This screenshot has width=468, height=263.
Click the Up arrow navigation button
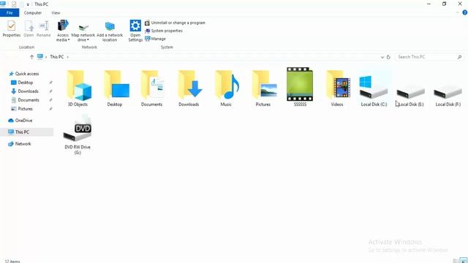pyautogui.click(x=31, y=57)
